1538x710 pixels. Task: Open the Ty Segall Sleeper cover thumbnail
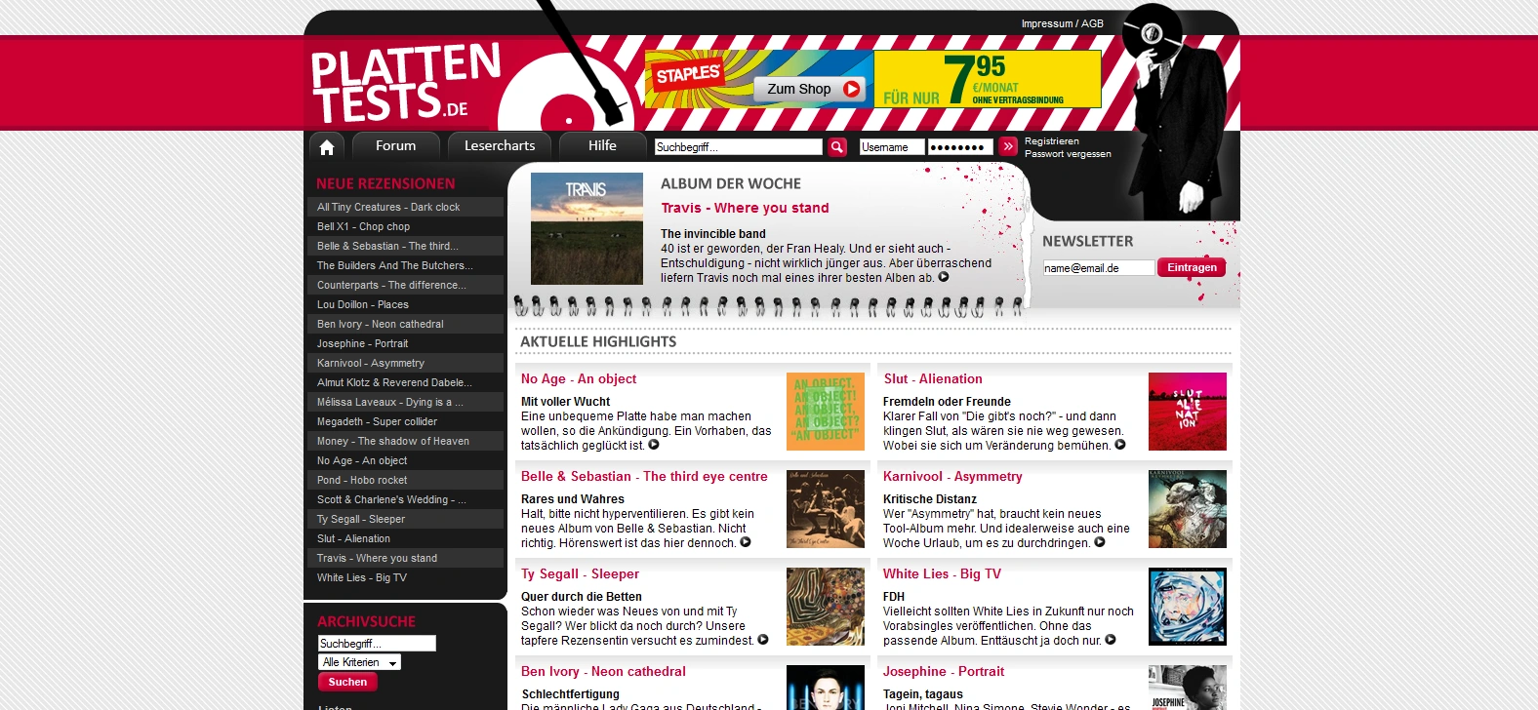click(x=826, y=607)
